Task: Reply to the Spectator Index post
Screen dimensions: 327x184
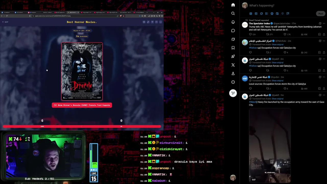Action: tap(250, 34)
